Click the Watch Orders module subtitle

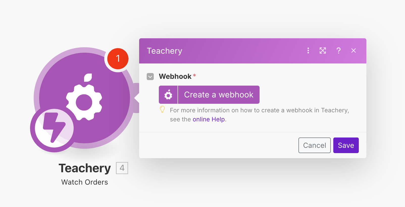[85, 182]
